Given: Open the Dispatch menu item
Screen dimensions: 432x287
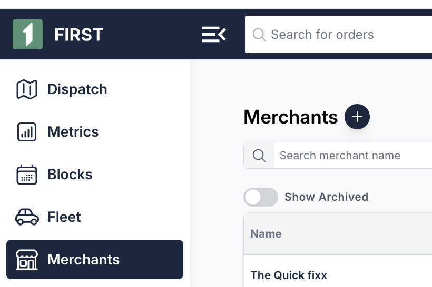Looking at the screenshot, I should pyautogui.click(x=77, y=89).
